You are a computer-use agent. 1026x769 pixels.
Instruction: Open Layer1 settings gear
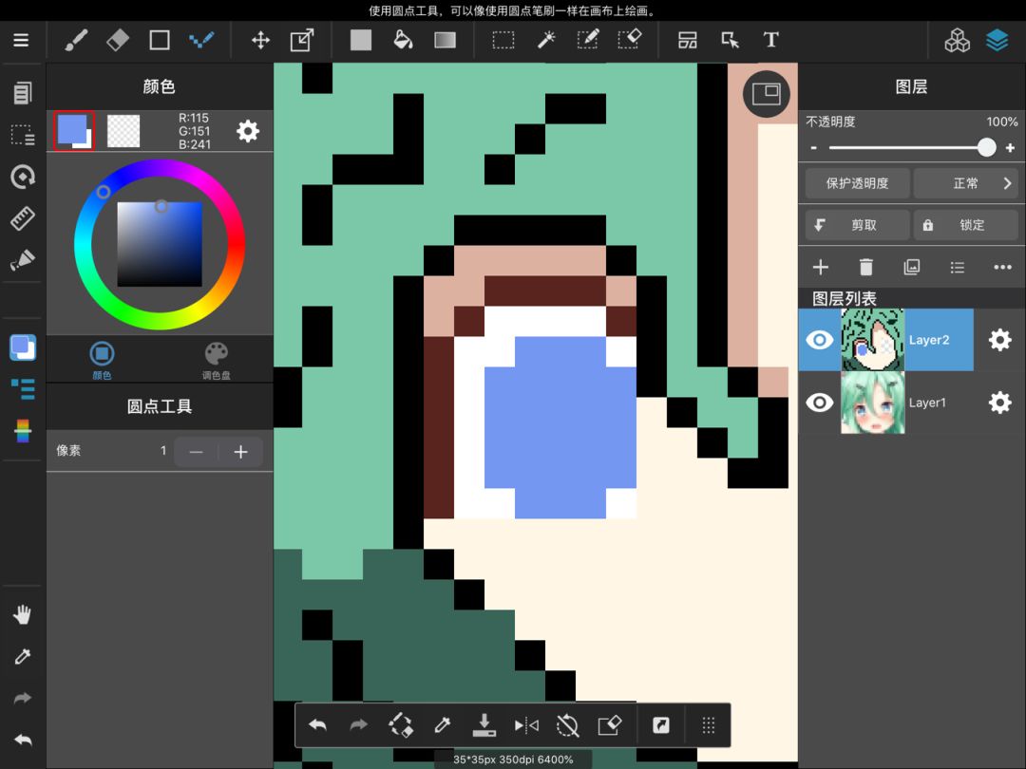pos(999,403)
